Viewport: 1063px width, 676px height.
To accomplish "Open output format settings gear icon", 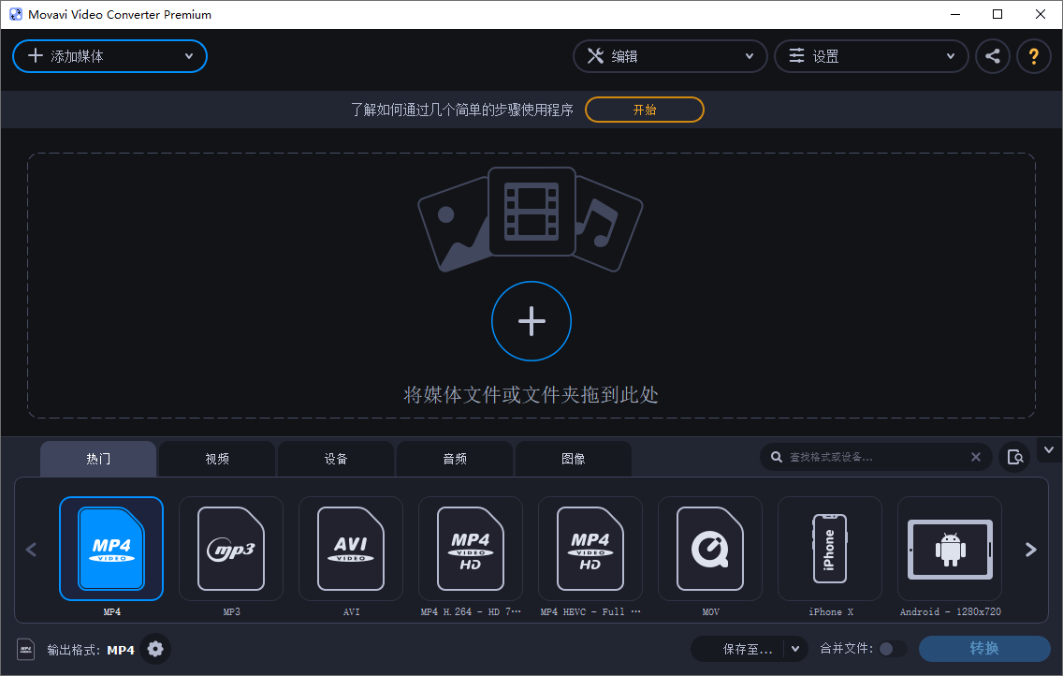I will point(155,649).
